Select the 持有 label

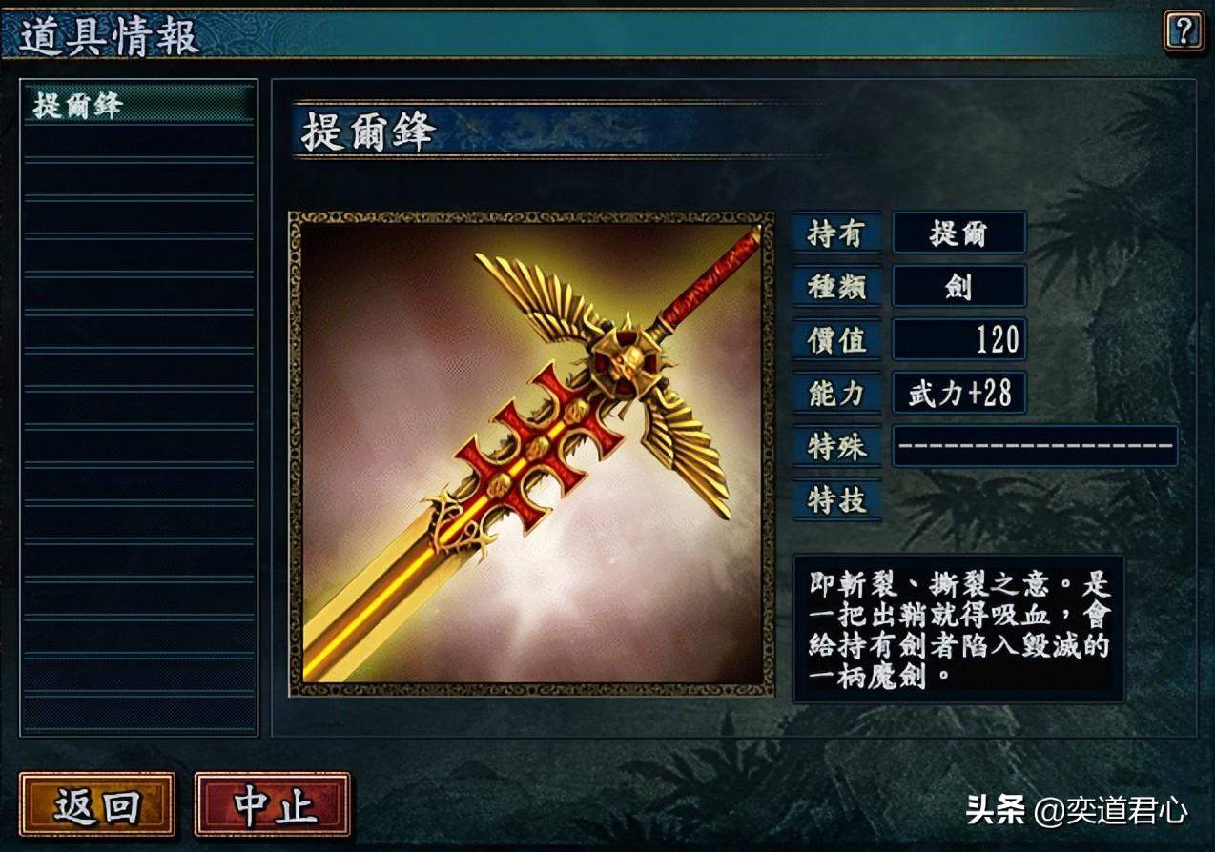click(837, 233)
